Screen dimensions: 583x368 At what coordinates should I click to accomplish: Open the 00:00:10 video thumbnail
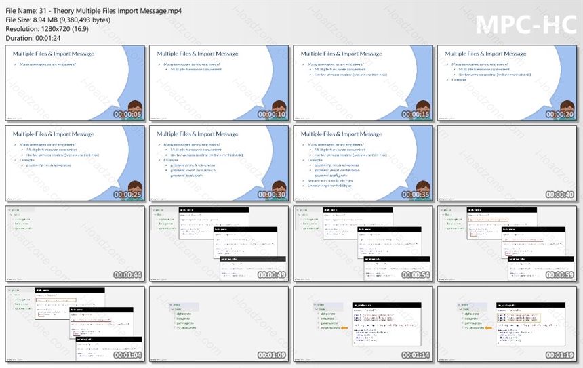click(218, 83)
